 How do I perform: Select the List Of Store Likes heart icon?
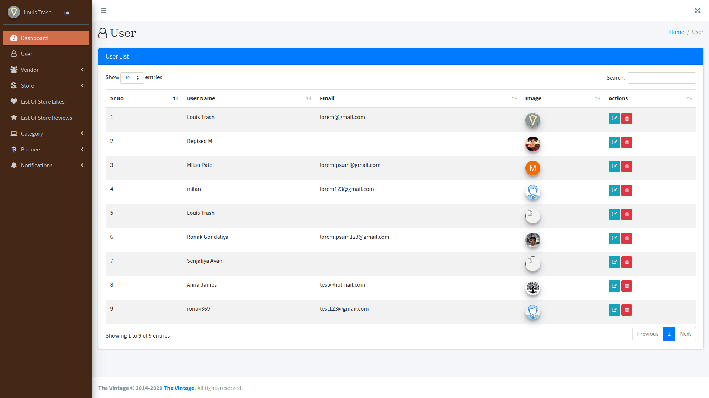14,101
